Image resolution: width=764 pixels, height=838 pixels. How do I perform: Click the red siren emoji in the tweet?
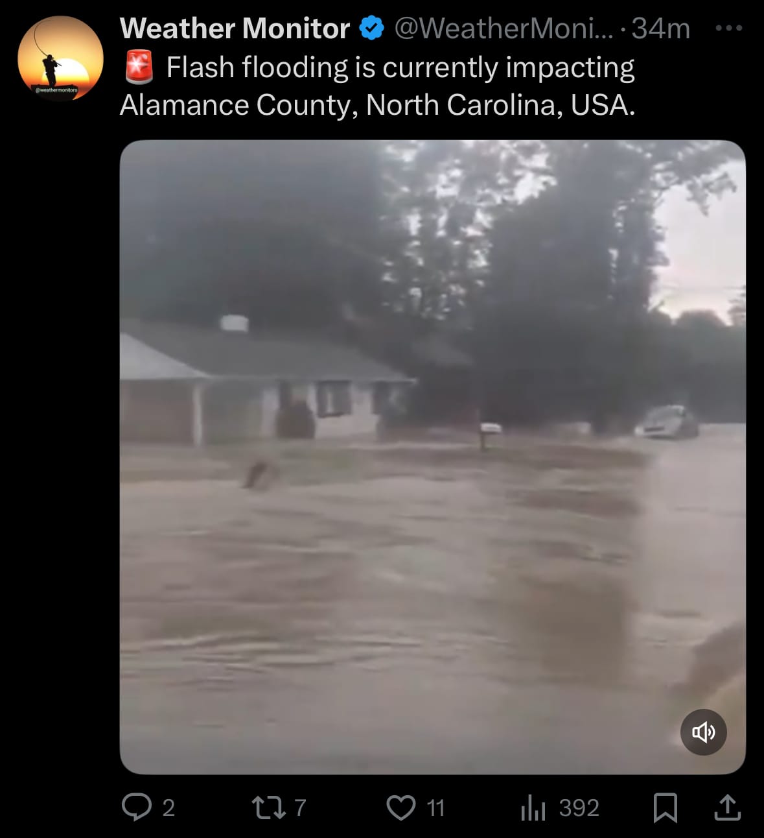tap(139, 67)
